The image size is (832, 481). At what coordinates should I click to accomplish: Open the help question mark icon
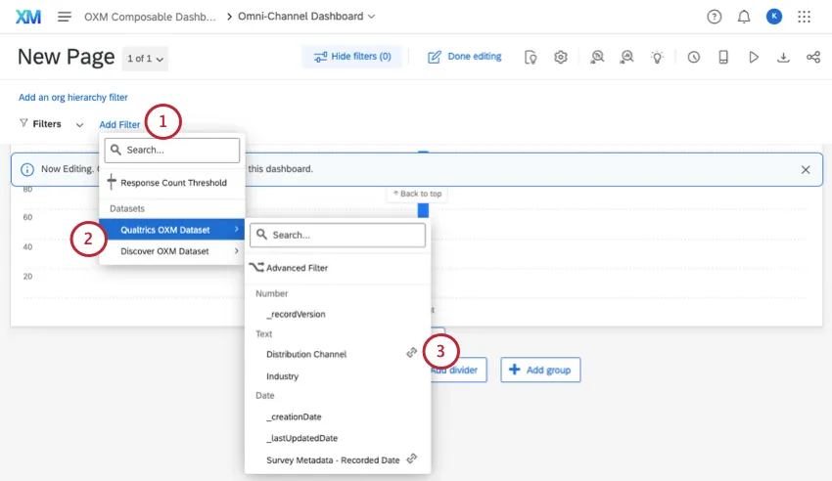coord(714,17)
